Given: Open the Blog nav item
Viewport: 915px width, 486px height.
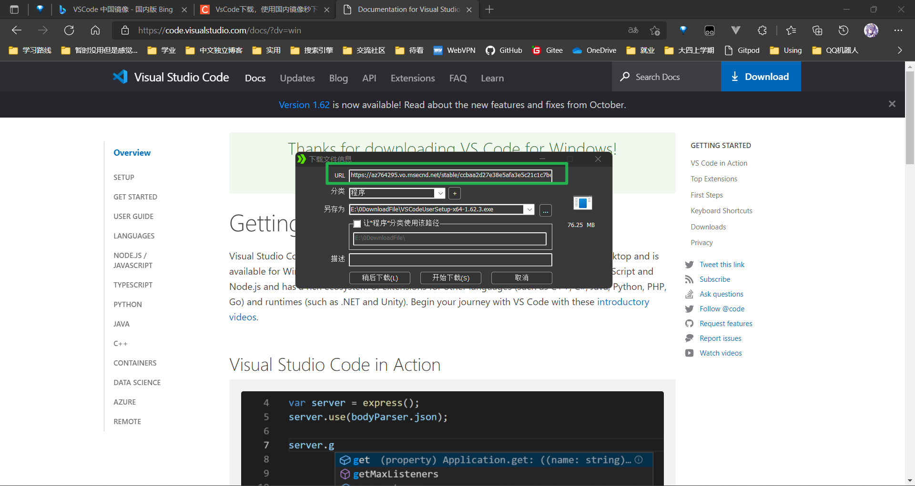Looking at the screenshot, I should (x=338, y=78).
